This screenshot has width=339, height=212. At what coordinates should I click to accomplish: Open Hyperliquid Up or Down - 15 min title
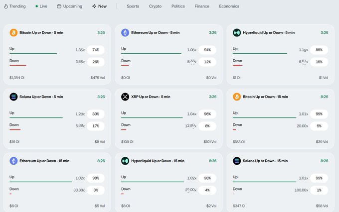tap(158, 161)
